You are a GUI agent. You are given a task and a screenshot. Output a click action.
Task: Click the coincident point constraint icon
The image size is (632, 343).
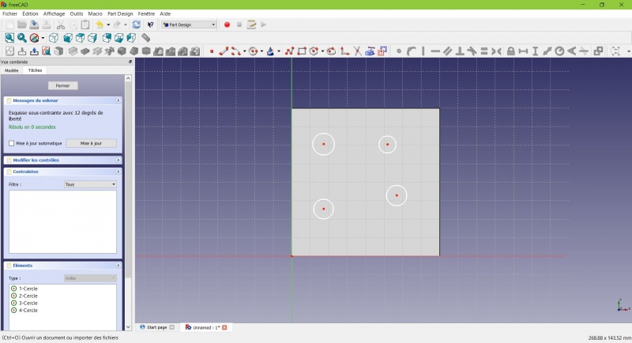point(399,51)
